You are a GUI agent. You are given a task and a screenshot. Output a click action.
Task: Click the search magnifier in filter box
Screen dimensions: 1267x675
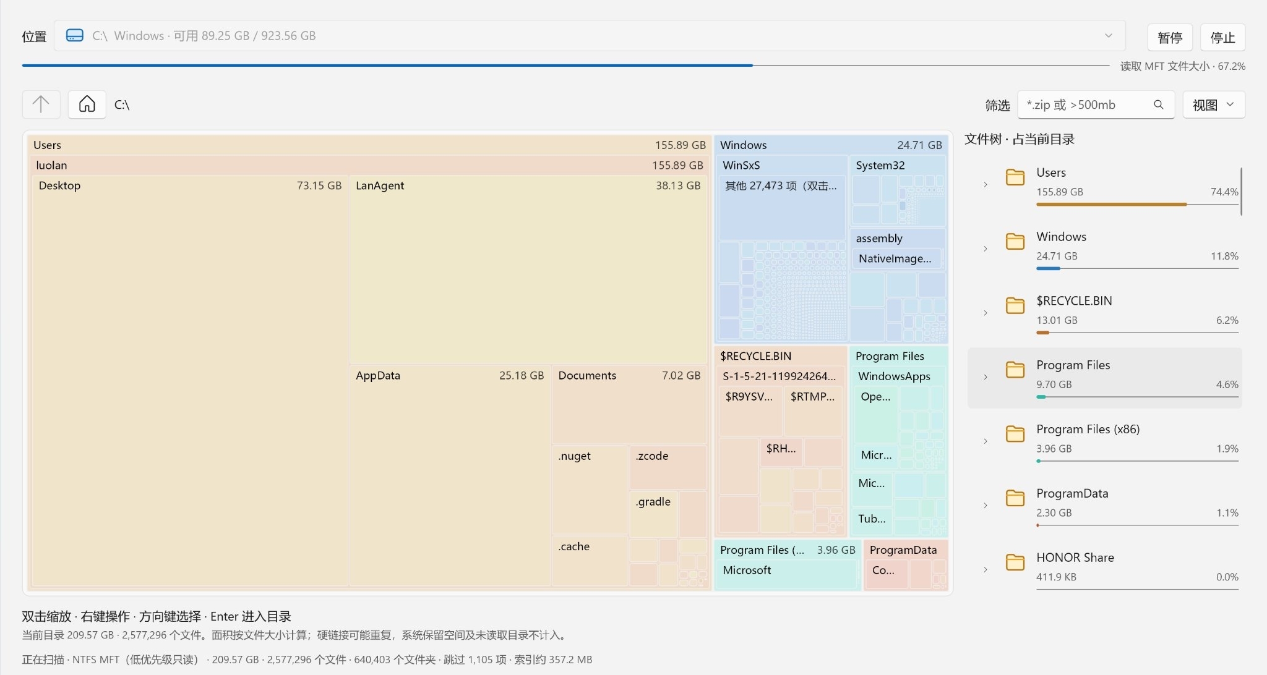tap(1158, 104)
